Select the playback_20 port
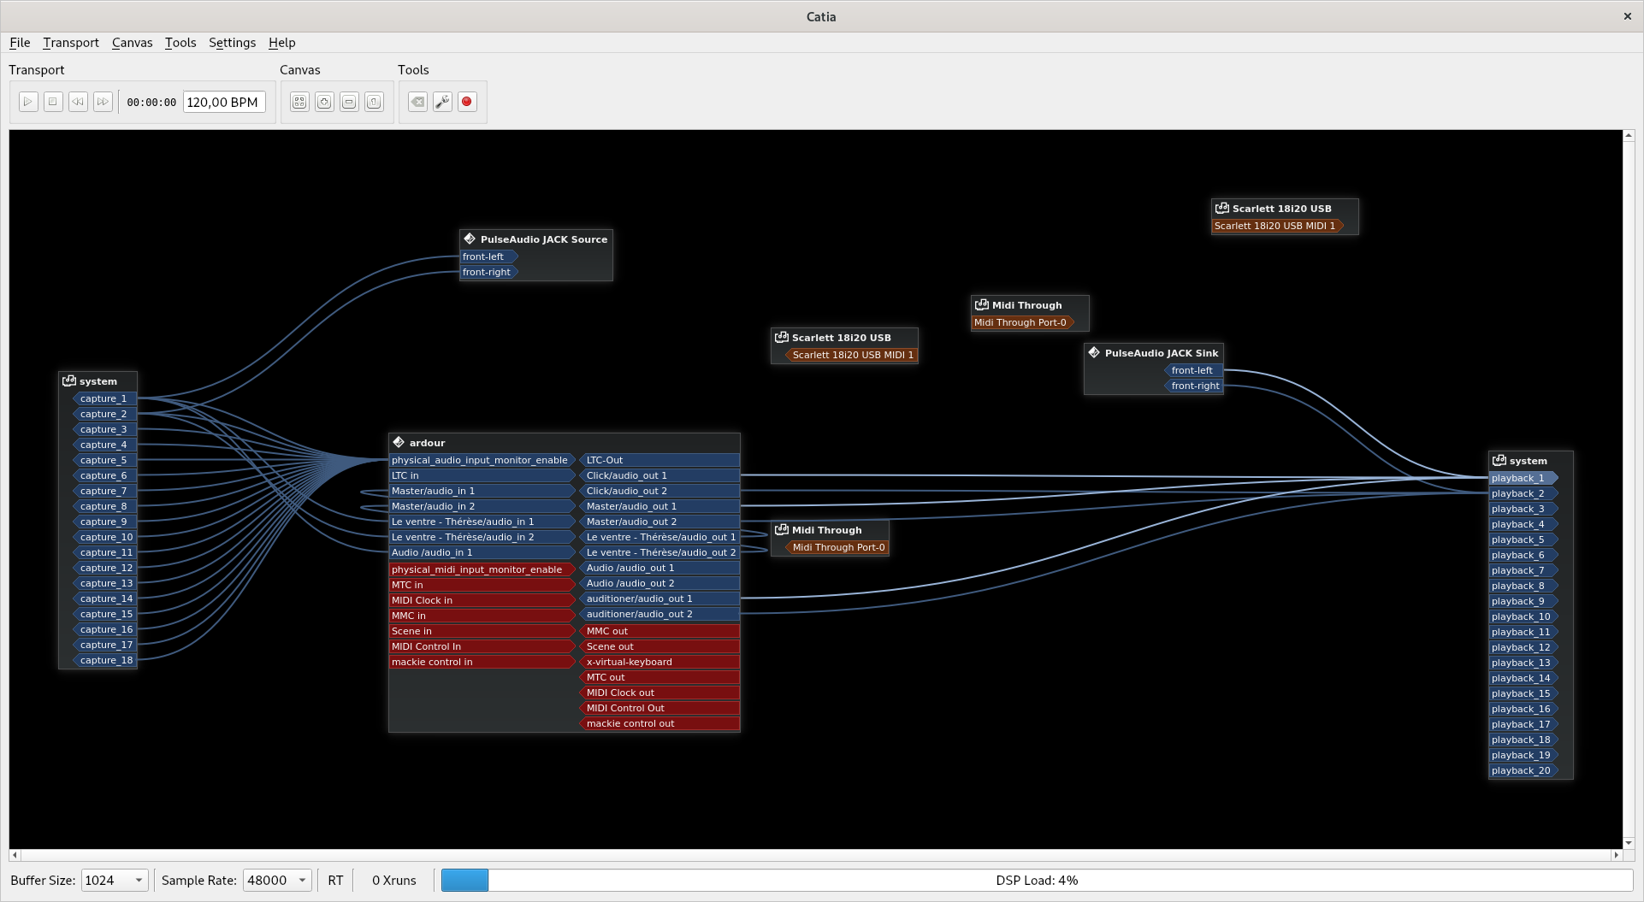 click(x=1524, y=770)
